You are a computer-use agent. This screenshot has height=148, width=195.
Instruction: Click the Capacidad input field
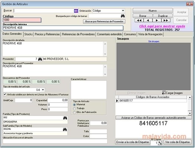point(58,100)
